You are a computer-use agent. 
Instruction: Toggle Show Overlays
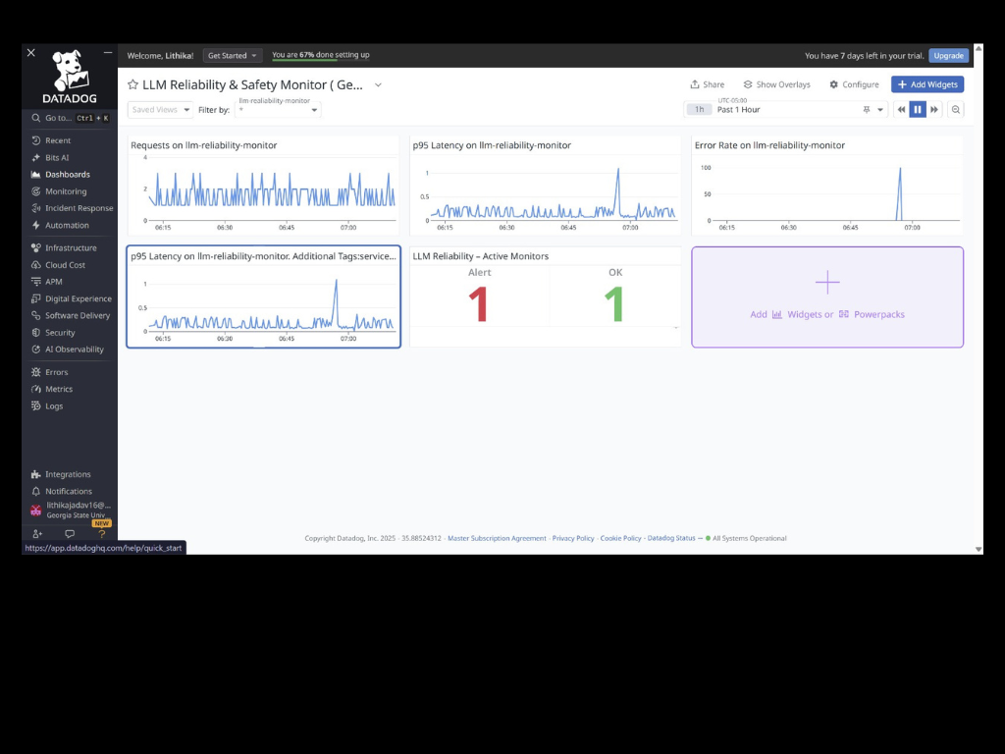pyautogui.click(x=777, y=84)
